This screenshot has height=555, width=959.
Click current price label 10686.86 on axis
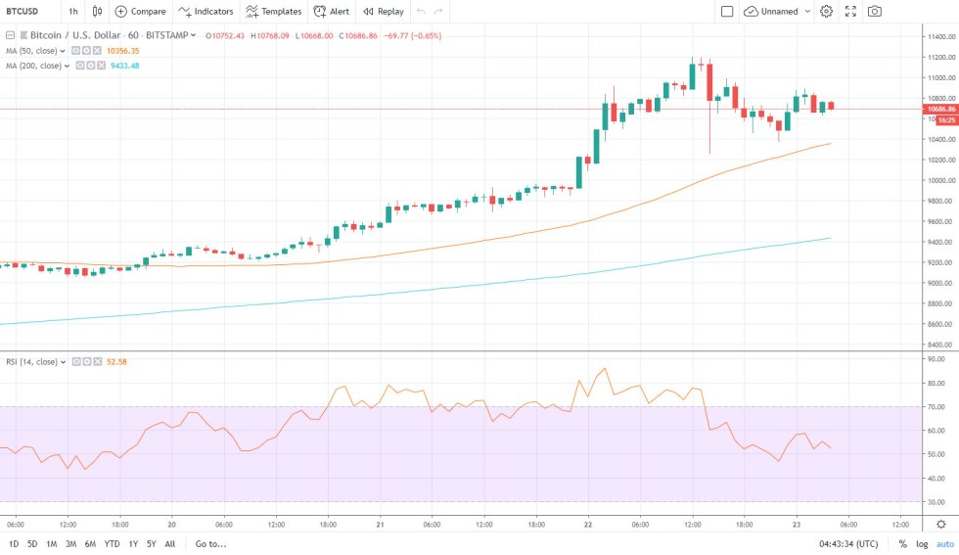(x=940, y=109)
